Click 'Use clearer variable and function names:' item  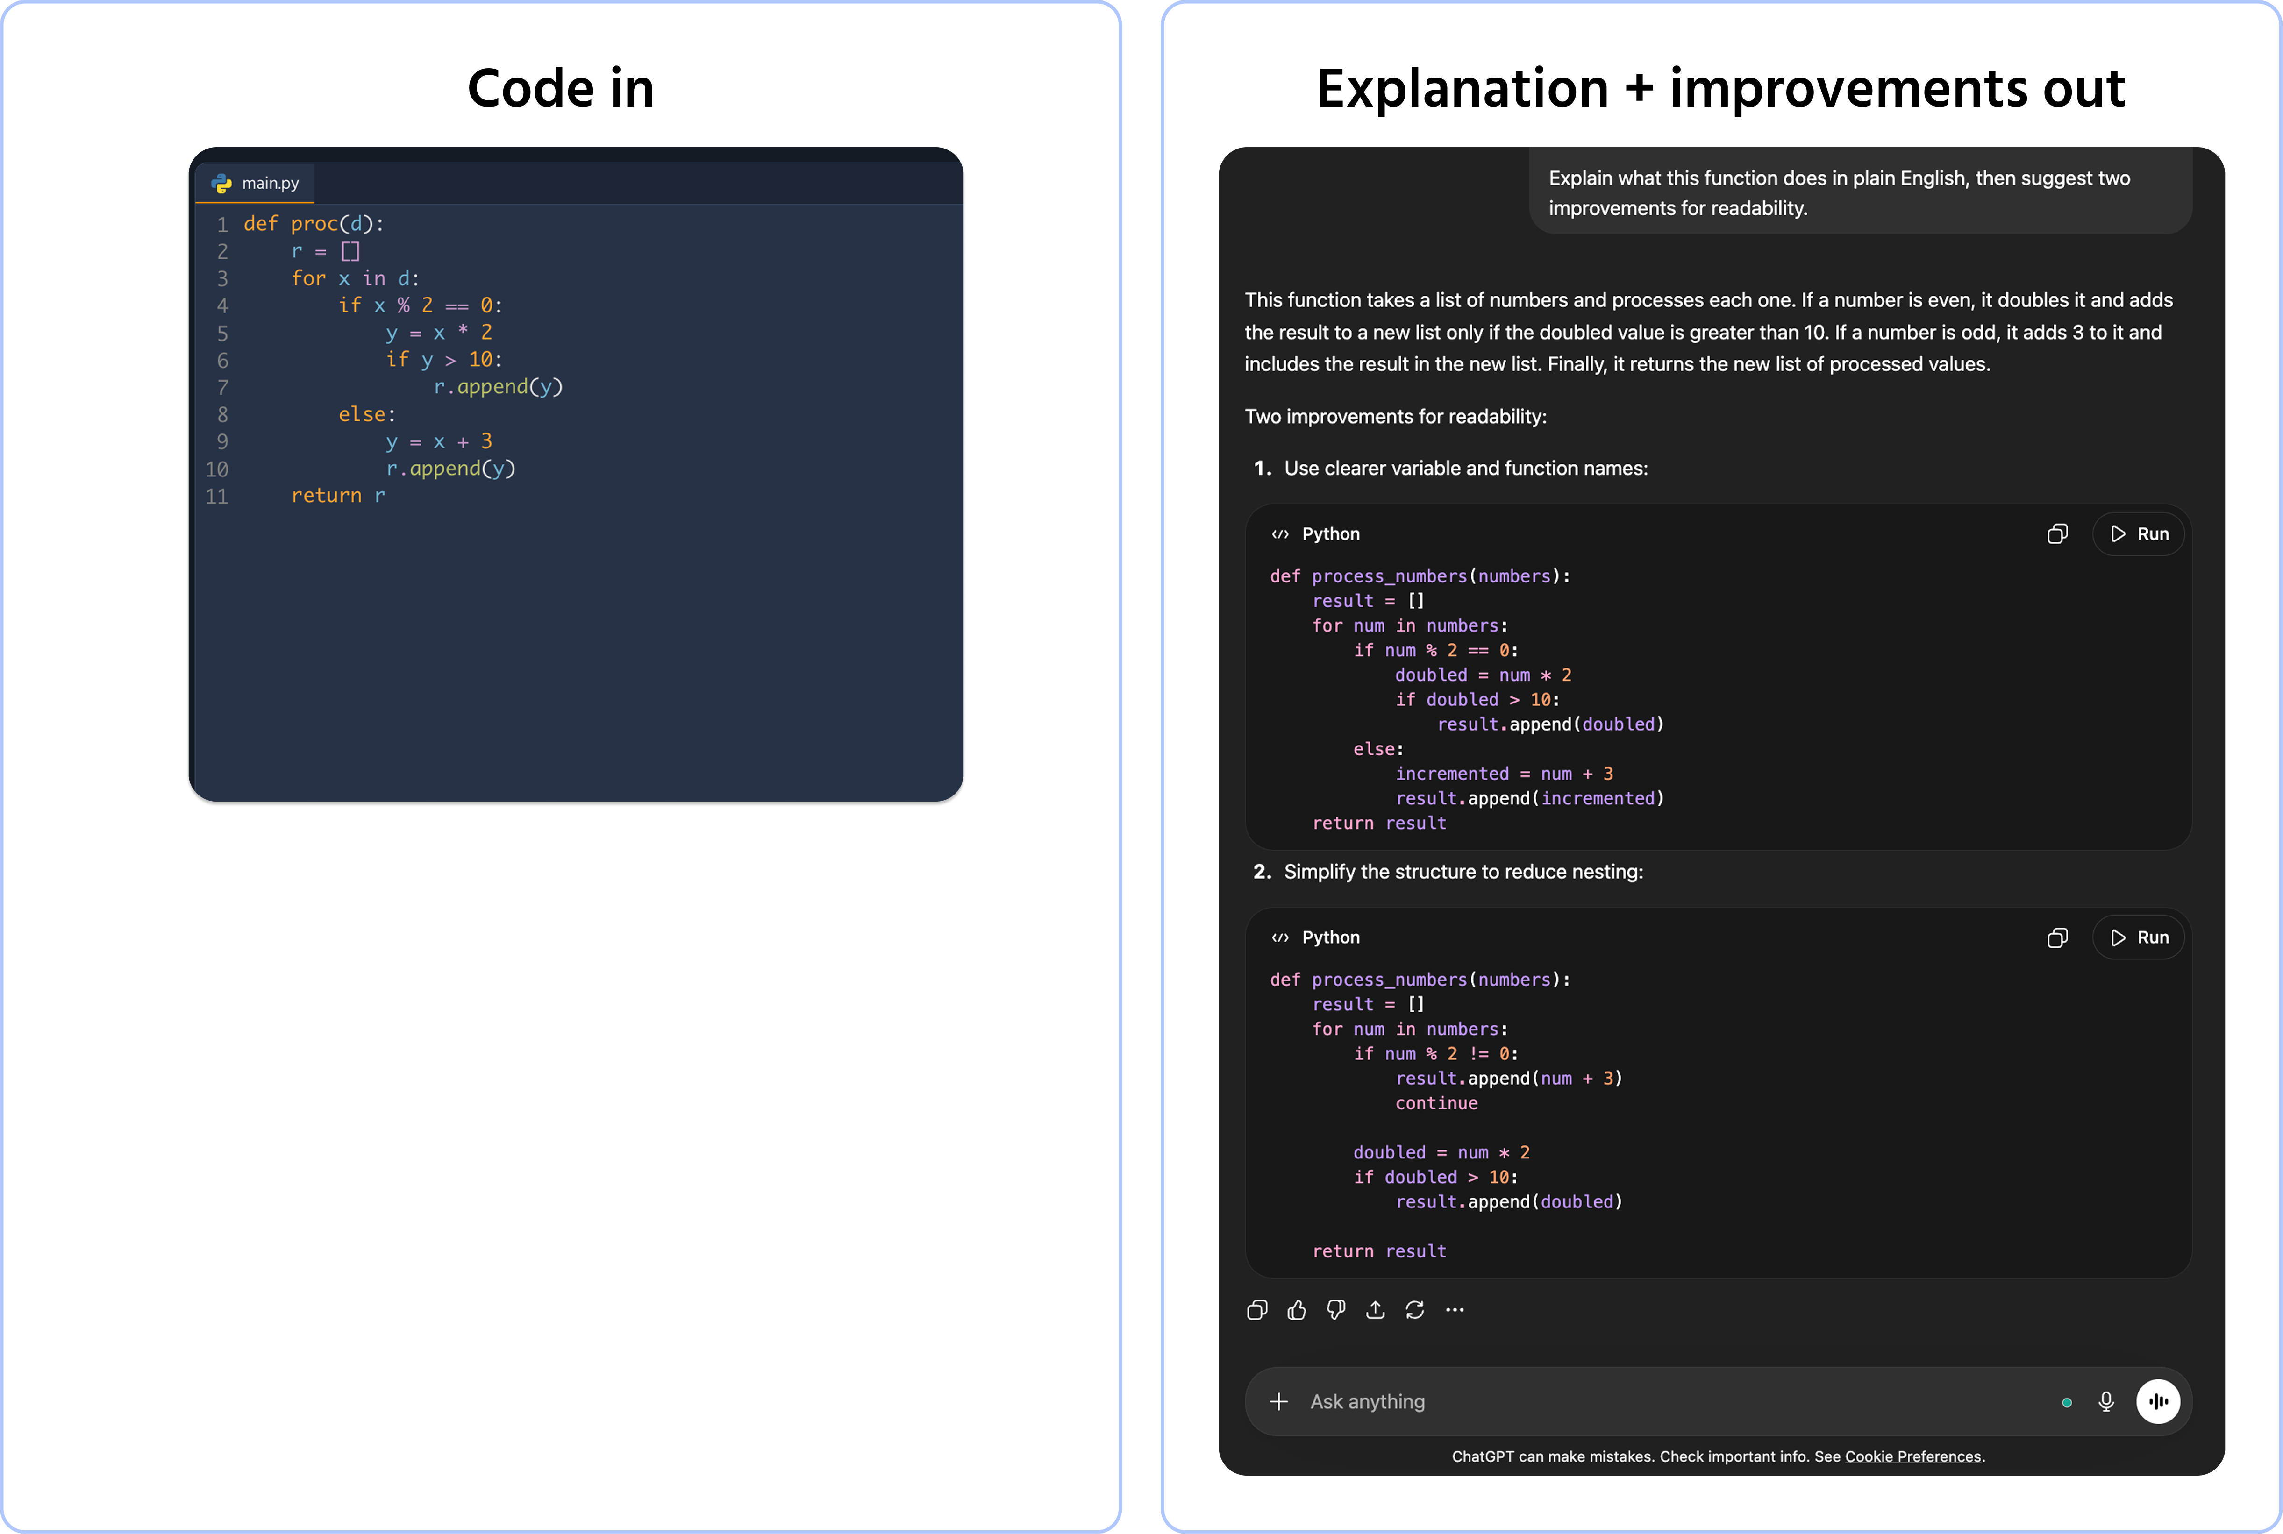1466,469
